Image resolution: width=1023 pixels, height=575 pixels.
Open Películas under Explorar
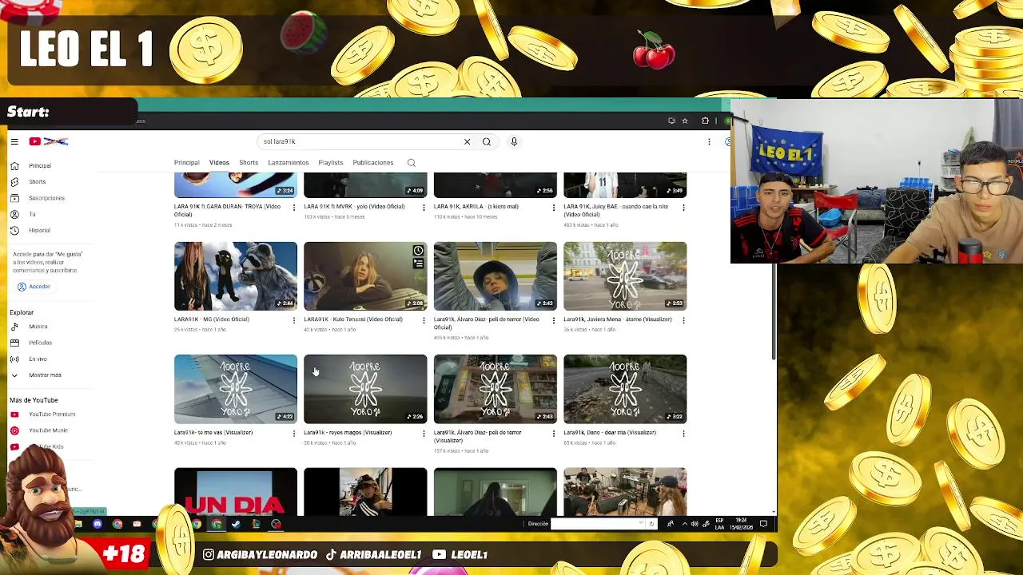[40, 343]
